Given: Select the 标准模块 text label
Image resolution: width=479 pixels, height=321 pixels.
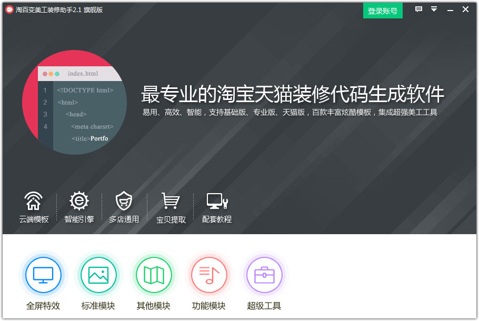Looking at the screenshot, I should 98,305.
